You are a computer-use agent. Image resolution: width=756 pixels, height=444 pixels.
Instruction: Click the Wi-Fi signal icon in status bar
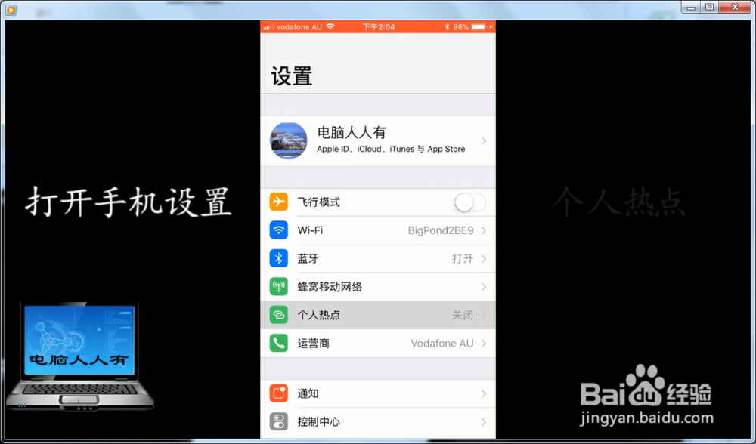point(330,27)
